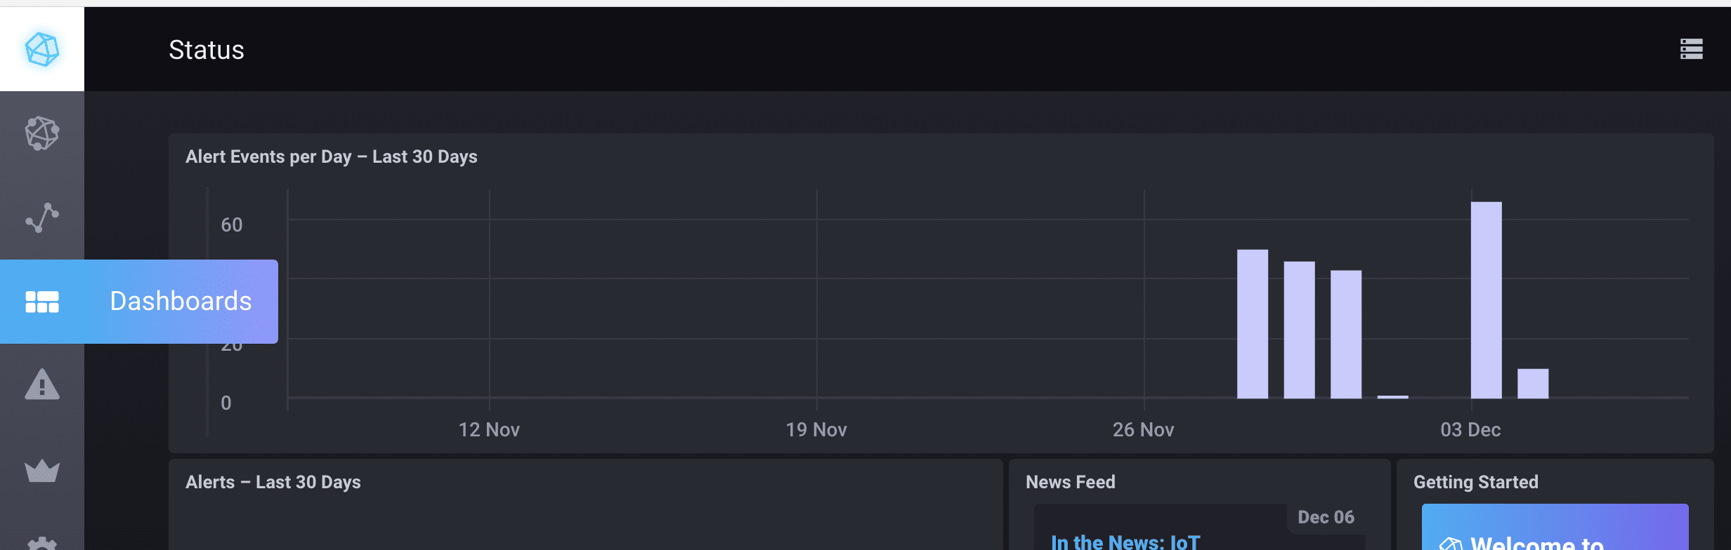The width and height of the screenshot is (1731, 550).
Task: Click the Dec 06 date tag
Action: pyautogui.click(x=1326, y=517)
